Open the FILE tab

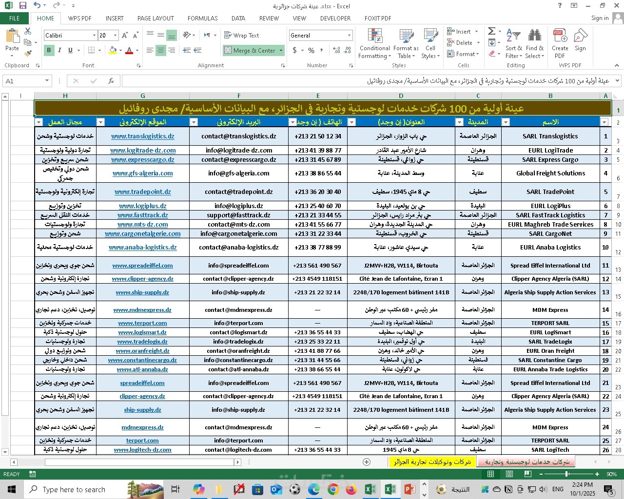(15, 19)
